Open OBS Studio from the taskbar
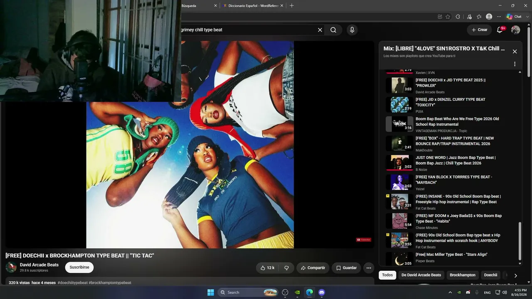Image resolution: width=532 pixels, height=299 pixels. [x=285, y=292]
